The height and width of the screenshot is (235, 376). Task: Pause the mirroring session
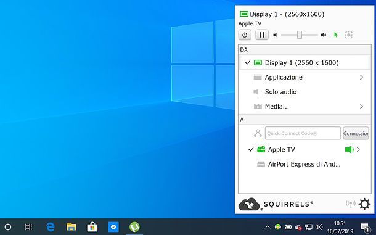click(x=262, y=35)
